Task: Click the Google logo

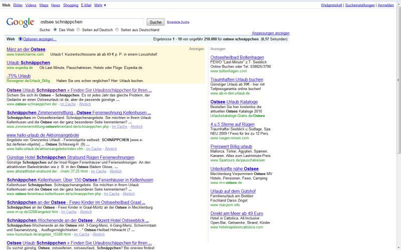Action: (x=20, y=22)
